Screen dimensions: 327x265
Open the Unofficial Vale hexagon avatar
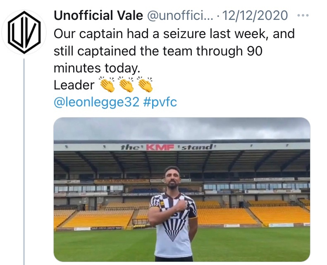[24, 32]
